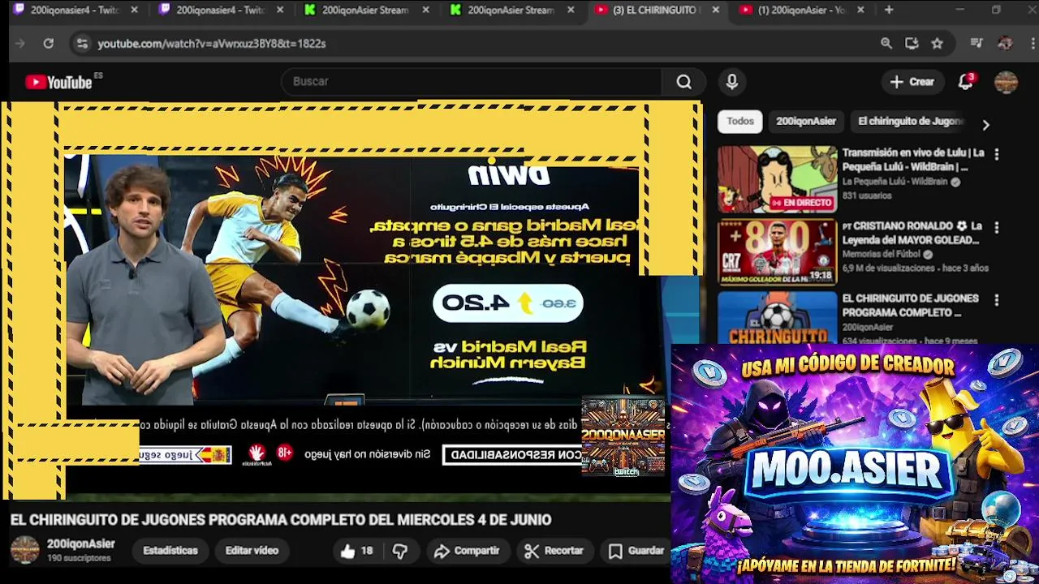
Task: Open the account avatar menu
Action: pyautogui.click(x=1006, y=82)
